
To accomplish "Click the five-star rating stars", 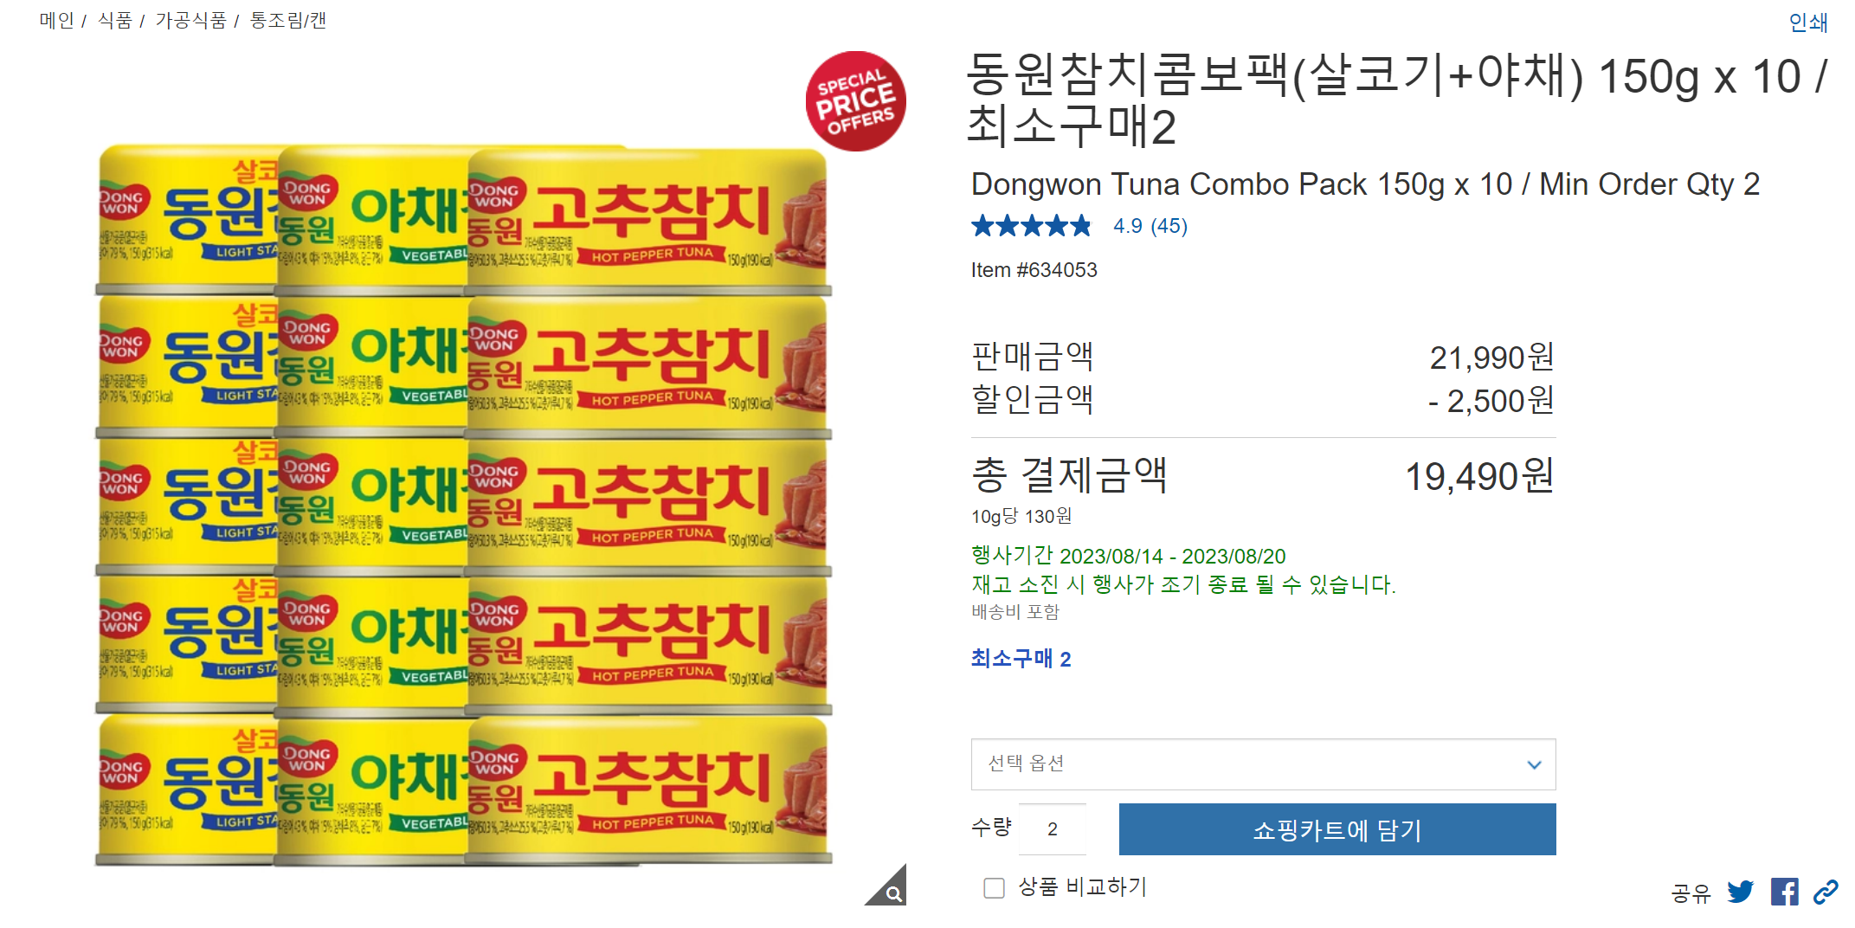I will [1031, 225].
